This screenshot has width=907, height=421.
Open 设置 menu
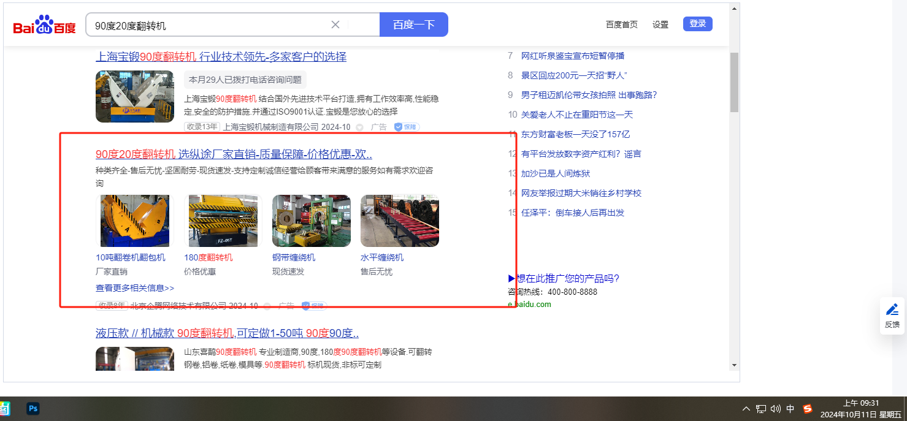pyautogui.click(x=660, y=25)
